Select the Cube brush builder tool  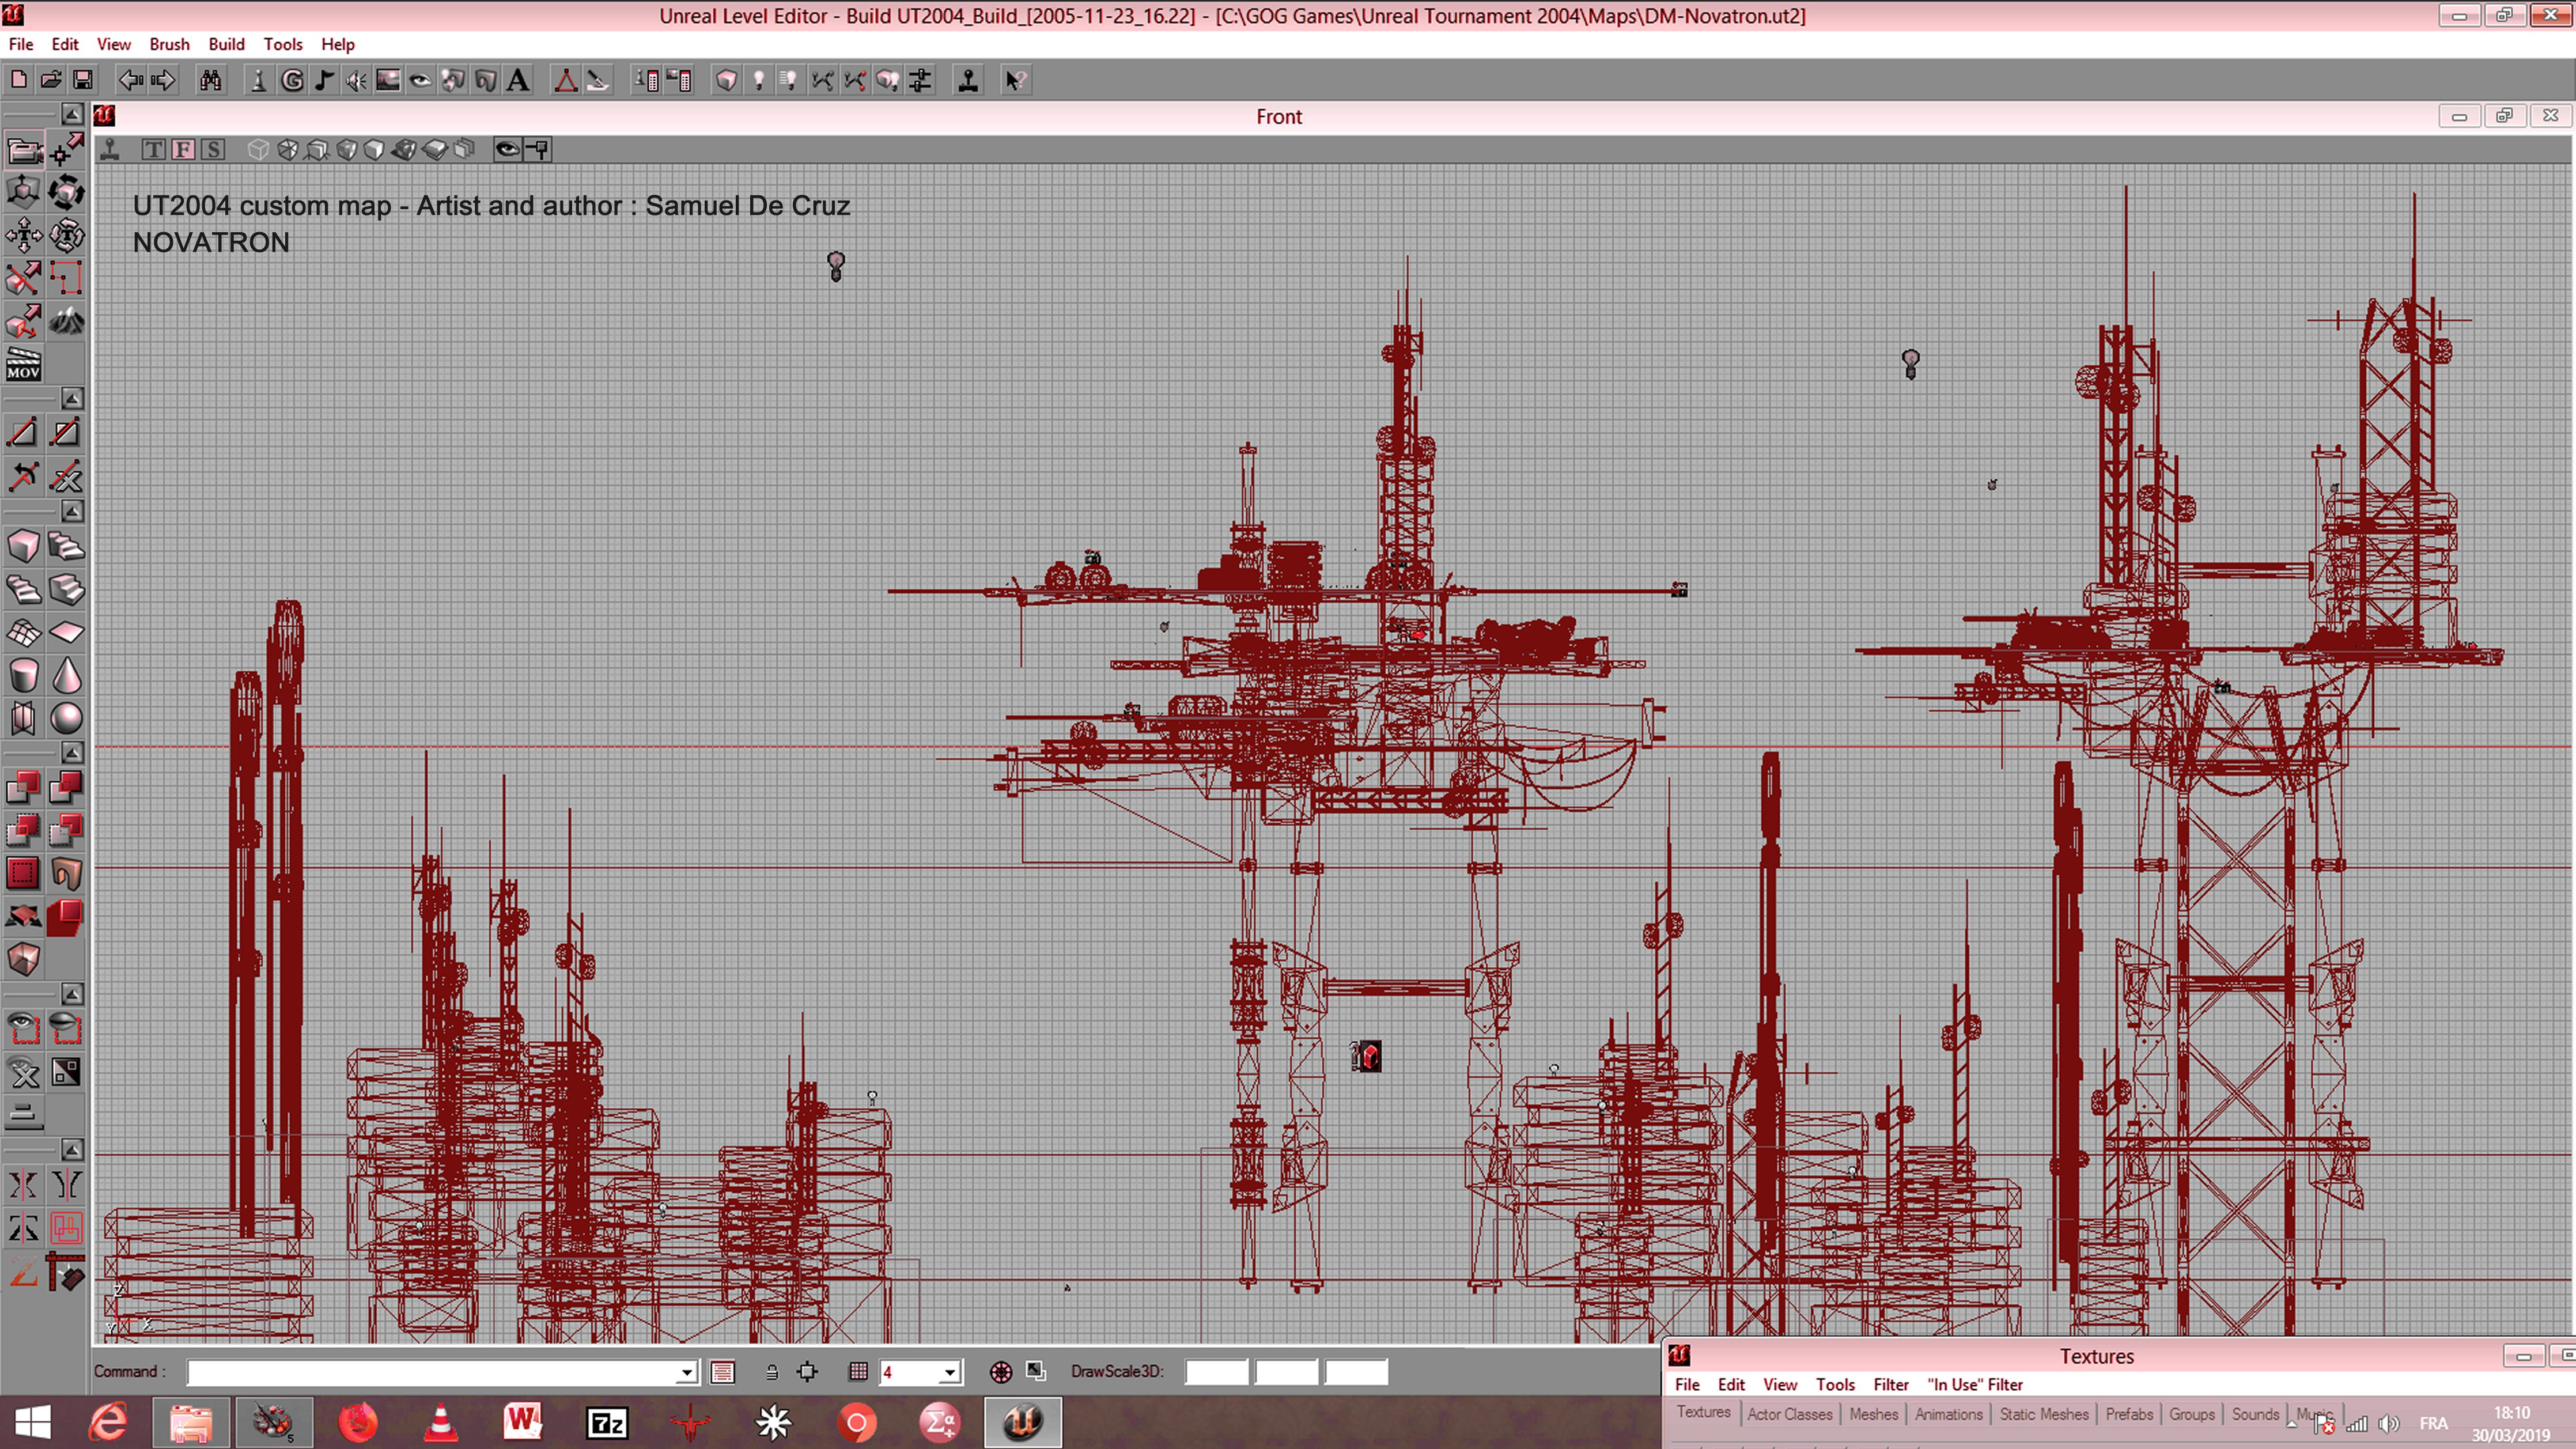click(23, 546)
